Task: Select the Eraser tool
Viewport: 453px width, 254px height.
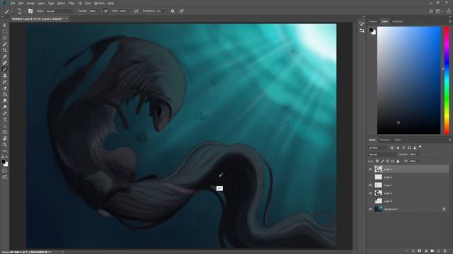Action: (5, 88)
